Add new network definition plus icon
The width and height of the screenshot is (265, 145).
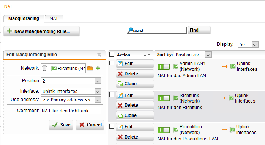click(98, 68)
